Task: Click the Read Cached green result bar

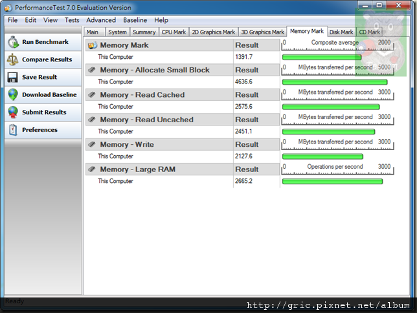Action: point(331,107)
